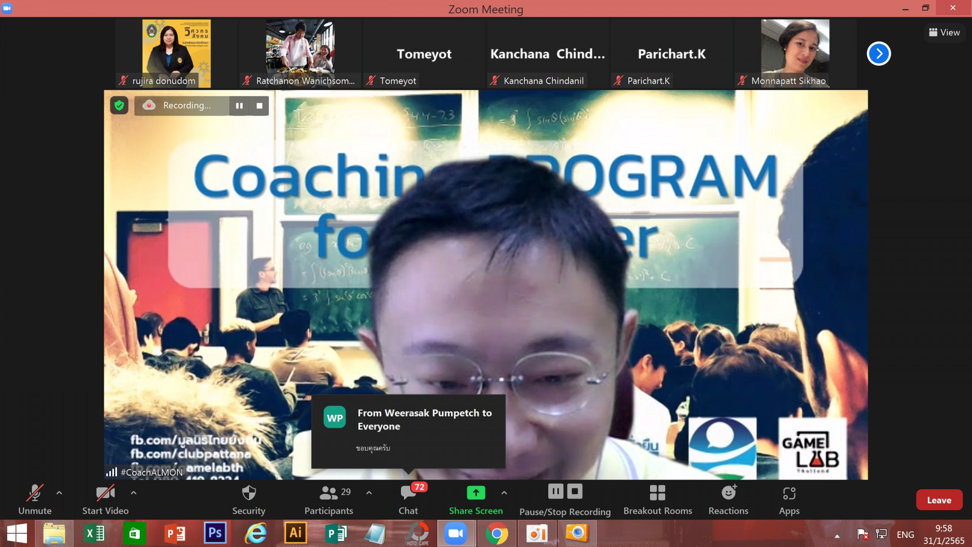Click the green encryption shield icon
The width and height of the screenshot is (972, 547).
pyautogui.click(x=119, y=105)
